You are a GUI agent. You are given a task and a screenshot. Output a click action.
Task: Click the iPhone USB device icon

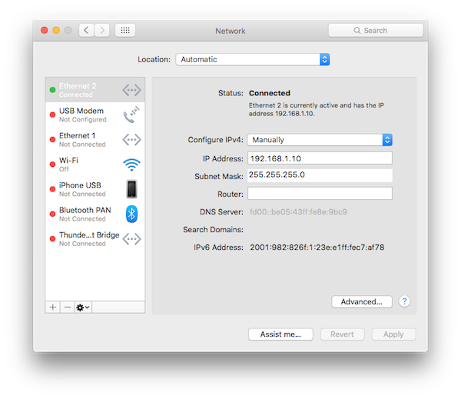(131, 189)
